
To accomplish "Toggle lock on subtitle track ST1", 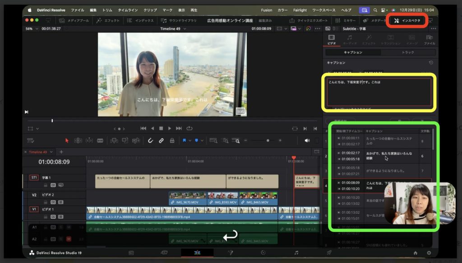I will click(x=46, y=185).
